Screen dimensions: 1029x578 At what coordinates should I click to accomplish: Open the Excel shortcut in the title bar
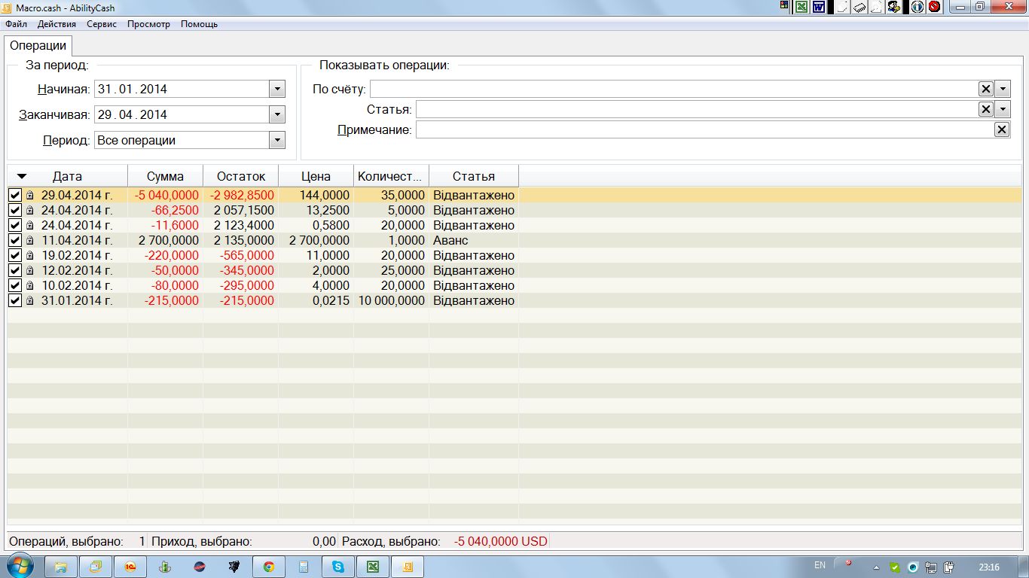pyautogui.click(x=801, y=7)
